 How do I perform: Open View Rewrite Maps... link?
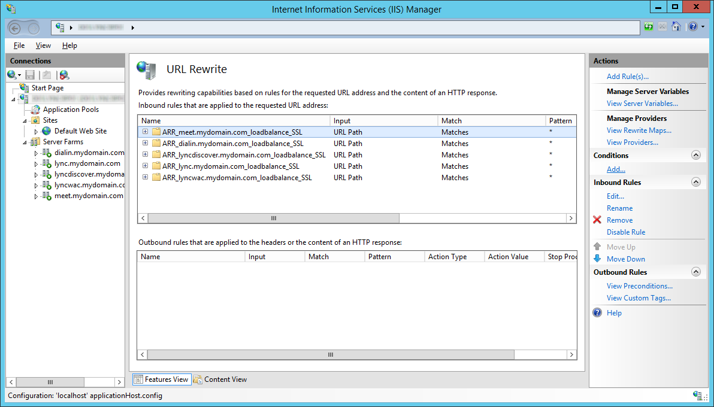[x=639, y=130]
